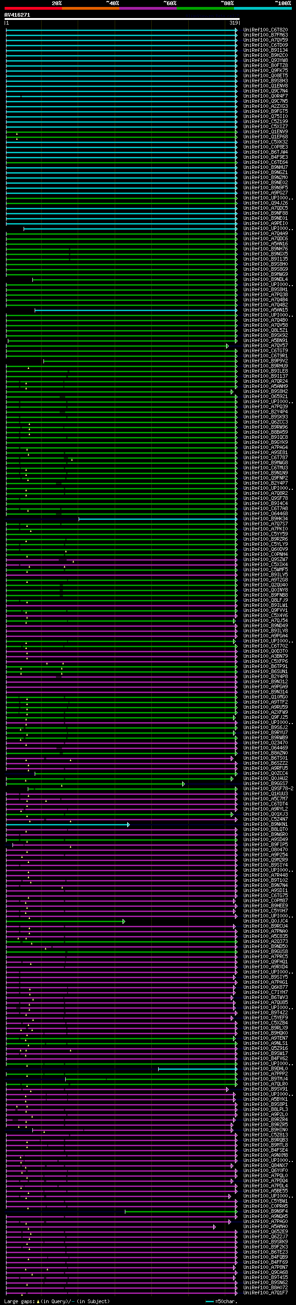This screenshot has height=1305, width=296.
Task: Open hit UniRef100_B9I134
Action: pos(265,50)
